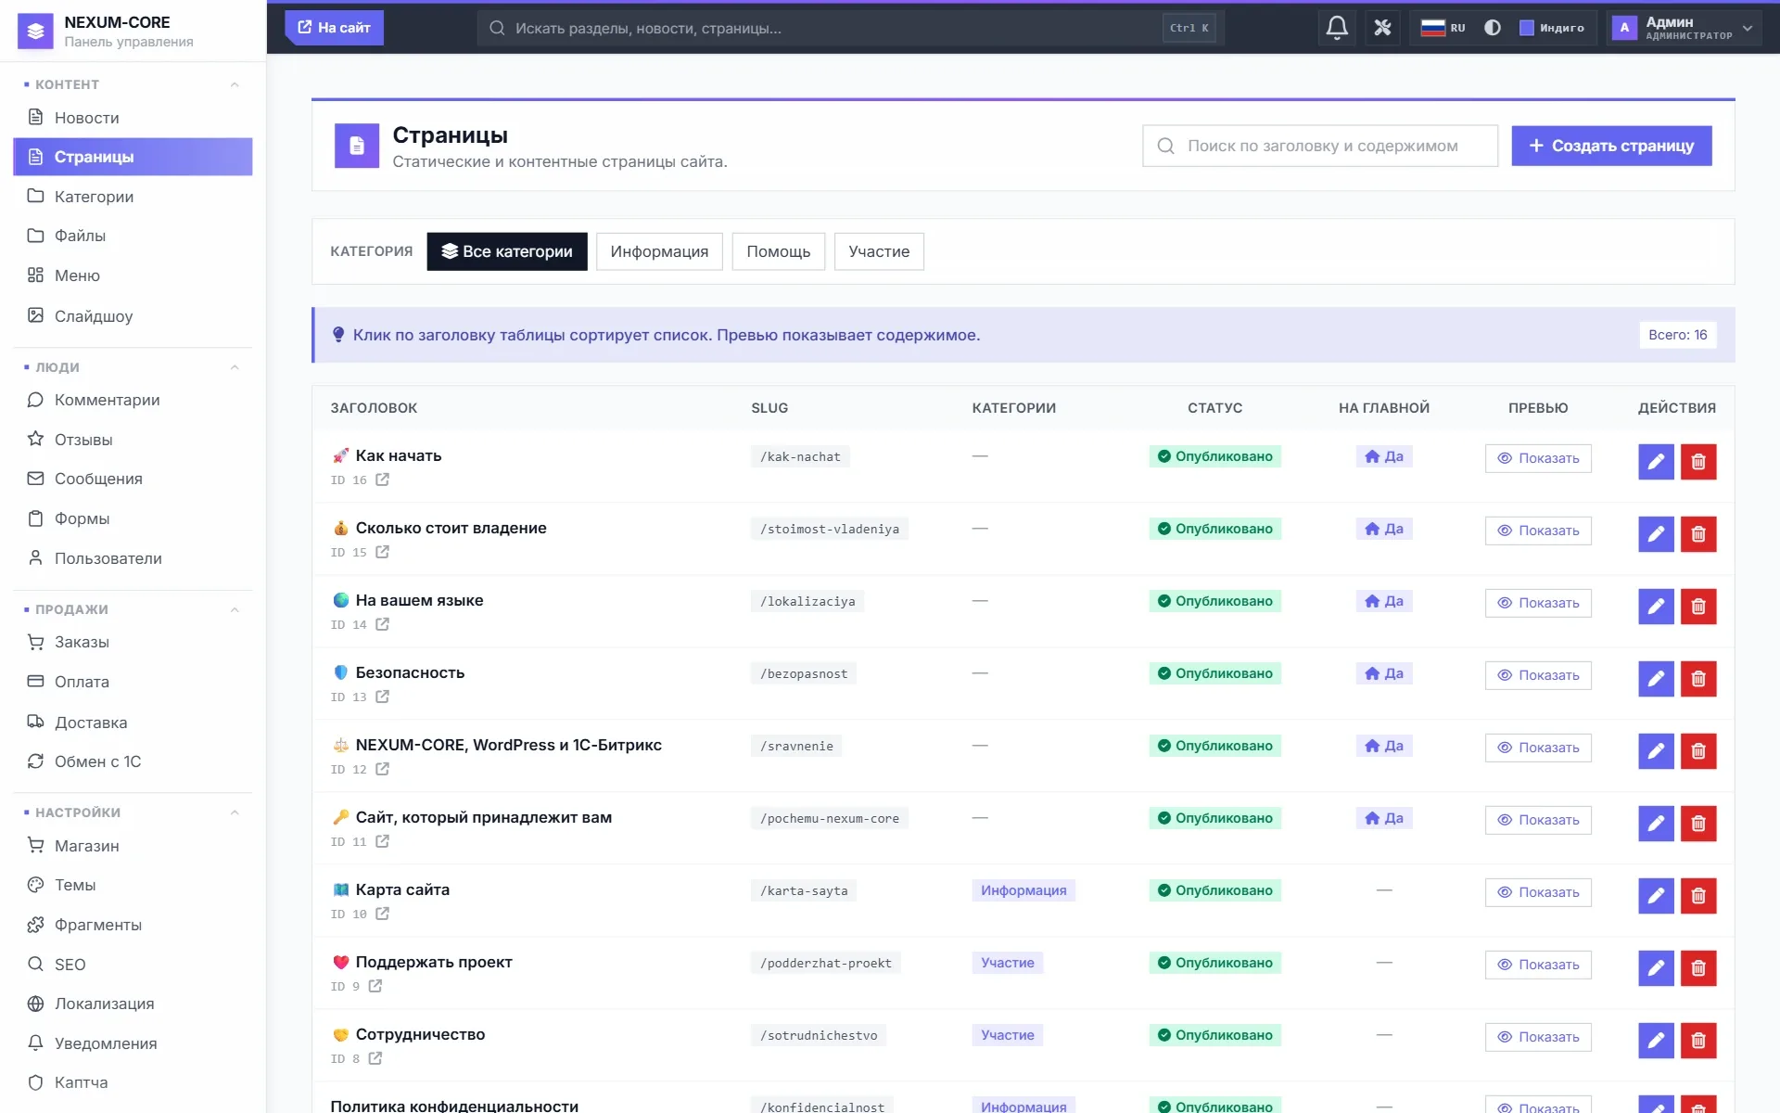Focus the global search field
This screenshot has height=1113, width=1780.
pyautogui.click(x=850, y=28)
